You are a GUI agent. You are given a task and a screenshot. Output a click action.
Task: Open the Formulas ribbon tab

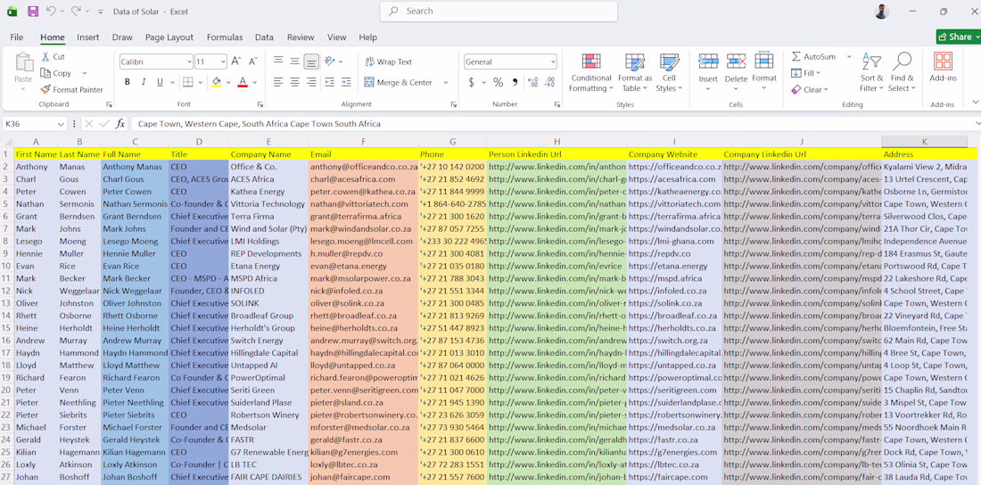(x=225, y=37)
